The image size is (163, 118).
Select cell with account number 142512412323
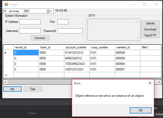pyautogui.click(x=77, y=69)
